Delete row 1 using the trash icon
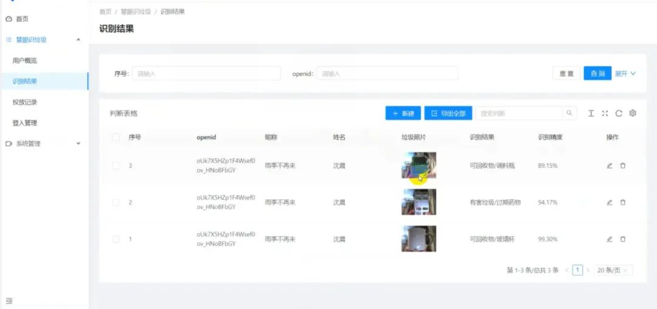 [623, 239]
